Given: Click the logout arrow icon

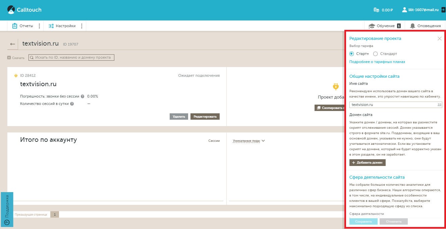Looking at the screenshot, I should 443,10.
